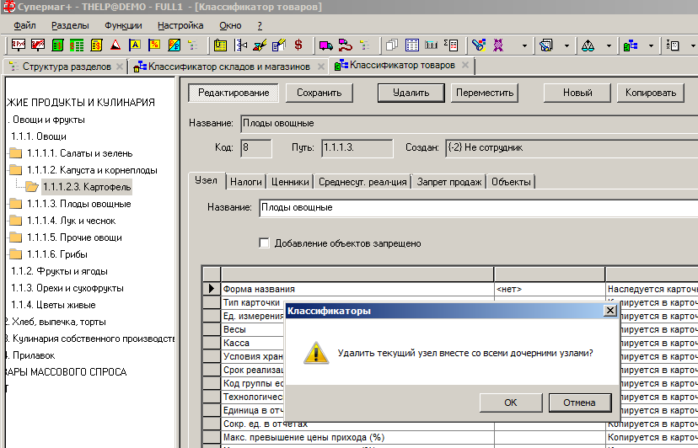Viewport: 698px width, 448px height.
Task: Click the red route arrow icon
Action: 346,45
